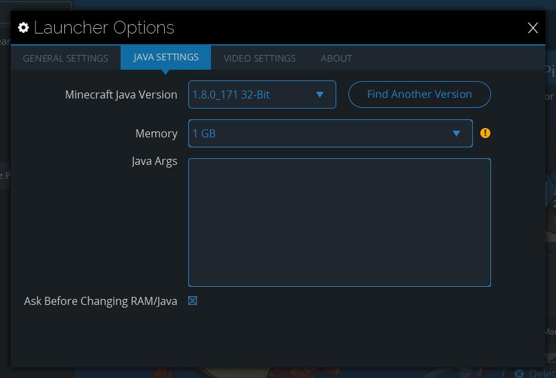Switch to the General Settings tab
The image size is (556, 378).
(x=66, y=58)
